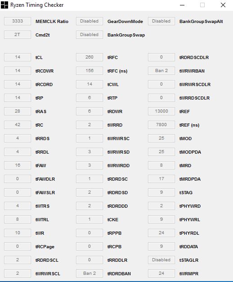Select the Cmd2t field showing 2T
The height and width of the screenshot is (282, 233).
click(18, 35)
